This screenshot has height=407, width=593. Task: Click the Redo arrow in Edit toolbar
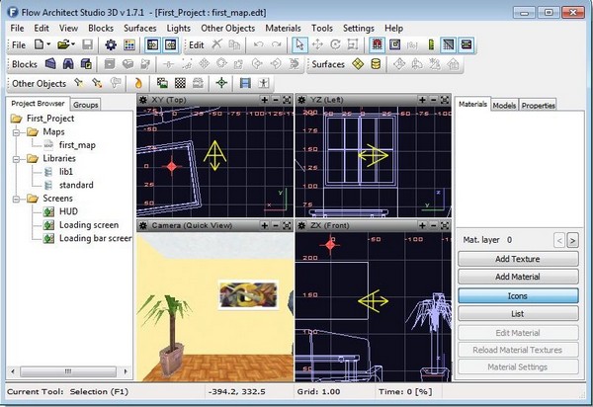pyautogui.click(x=277, y=44)
